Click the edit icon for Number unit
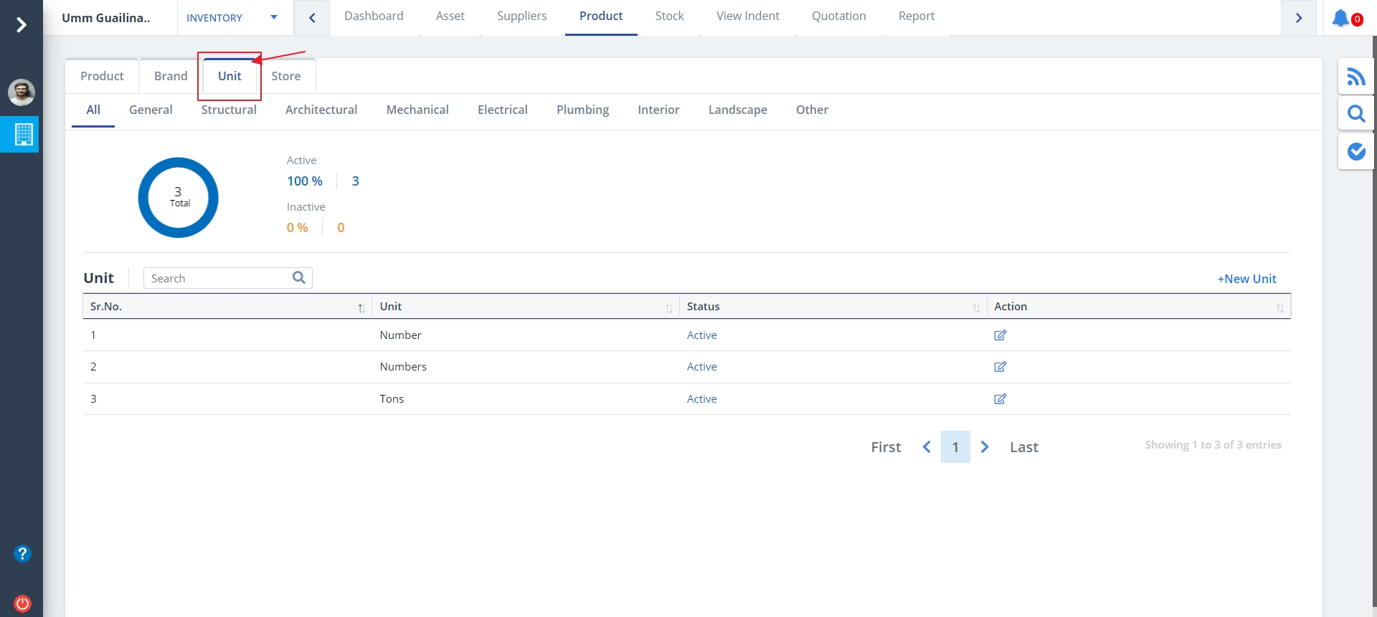This screenshot has height=617, width=1377. click(1000, 335)
